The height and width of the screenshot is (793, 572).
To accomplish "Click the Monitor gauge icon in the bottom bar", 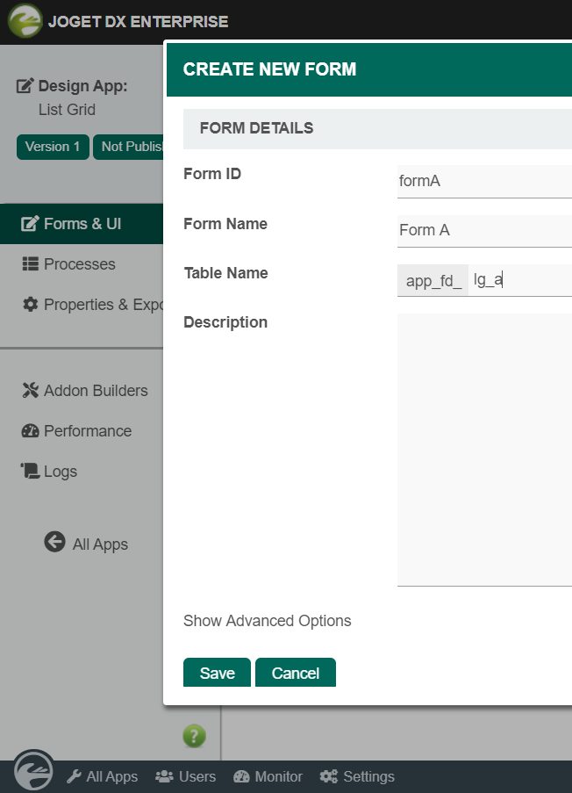I will click(x=241, y=776).
